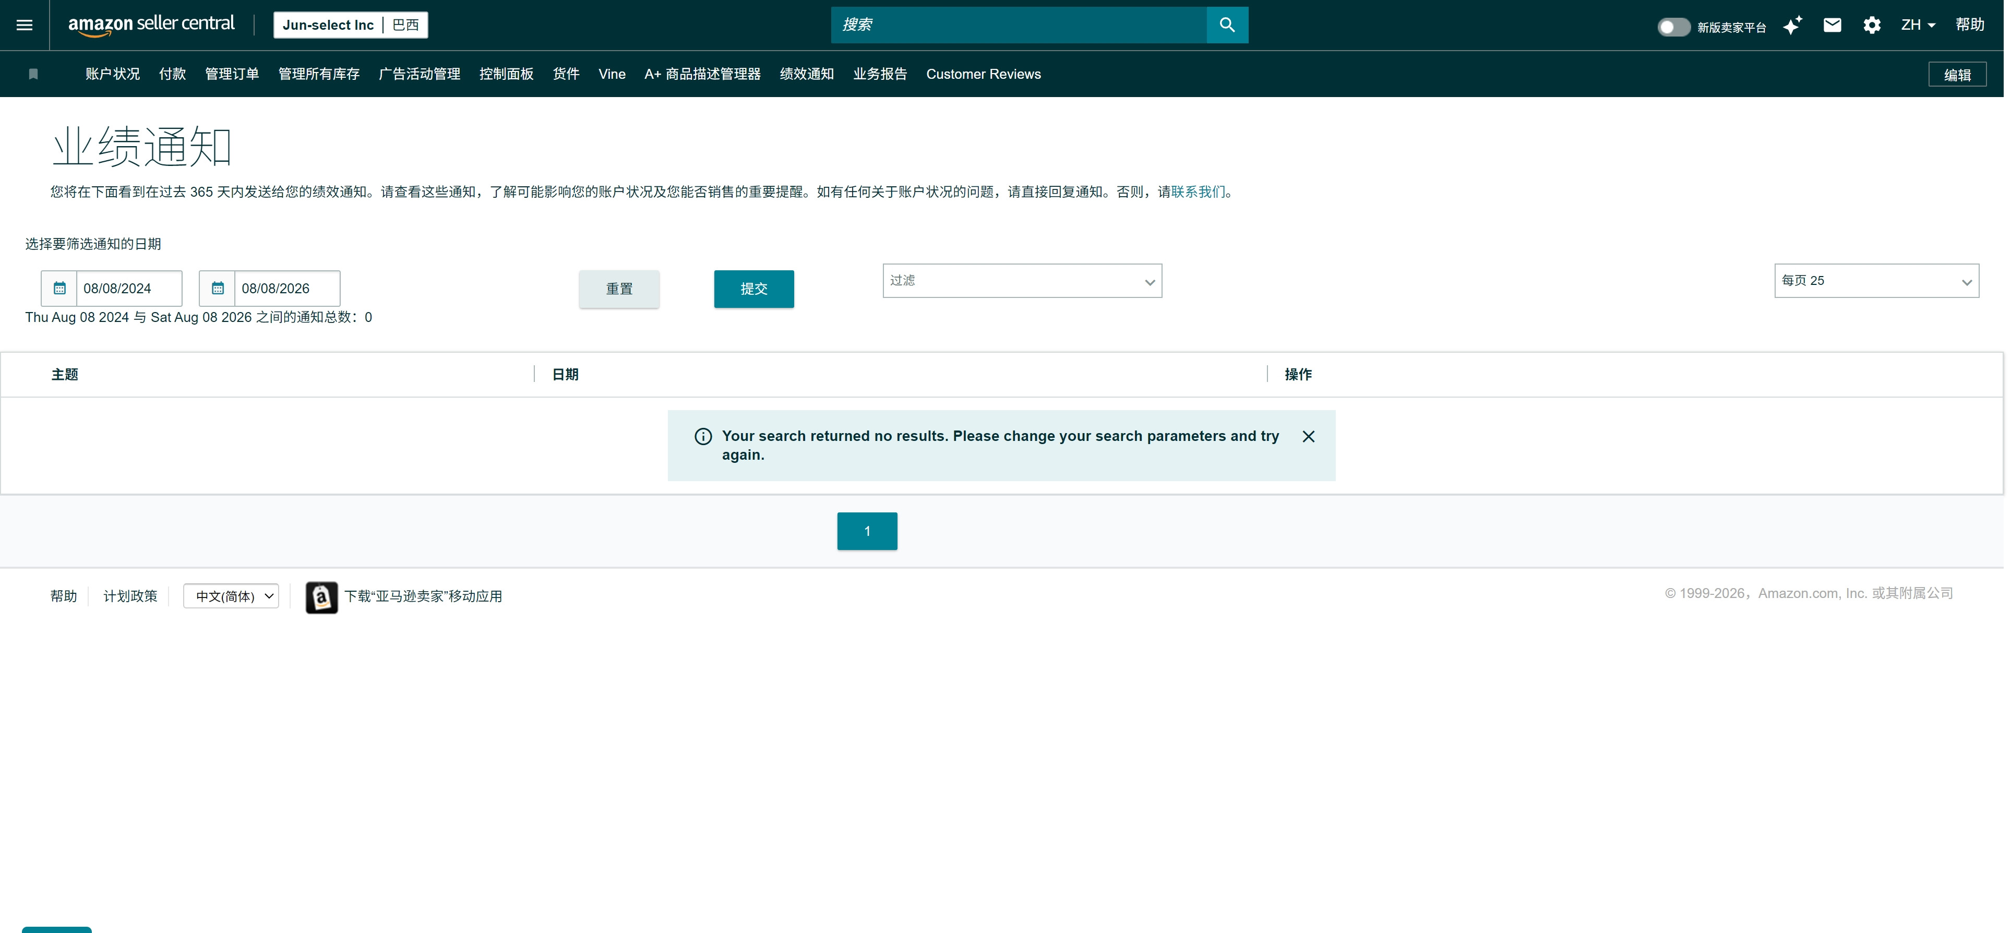Open the sparkle AI assistant icon
The width and height of the screenshot is (2011, 933).
coord(1792,25)
